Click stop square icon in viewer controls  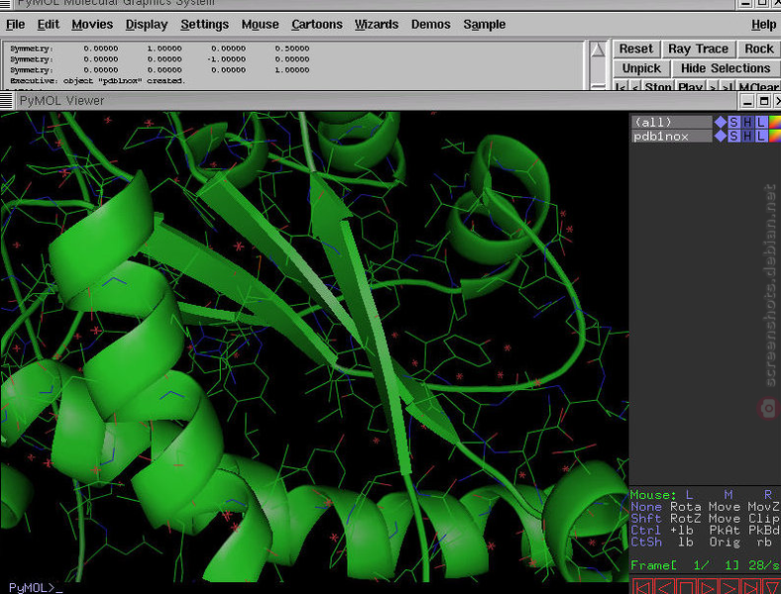tap(686, 586)
